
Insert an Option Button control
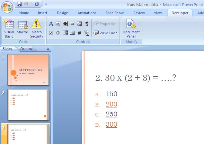click(x=58, y=33)
